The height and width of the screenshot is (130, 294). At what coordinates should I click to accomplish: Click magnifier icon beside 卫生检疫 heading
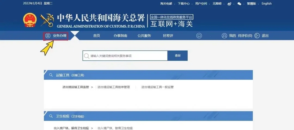click(x=51, y=116)
